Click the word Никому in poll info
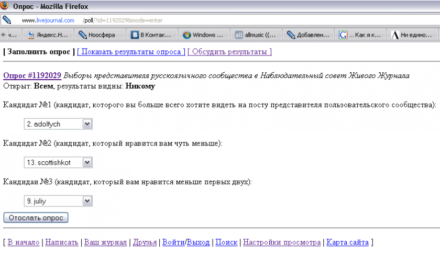The width and height of the screenshot is (440, 254). click(x=140, y=86)
